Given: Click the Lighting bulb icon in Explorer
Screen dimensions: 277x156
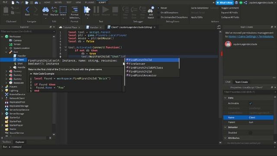Looking at the screenshot, I should pyautogui.click(x=7, y=91).
